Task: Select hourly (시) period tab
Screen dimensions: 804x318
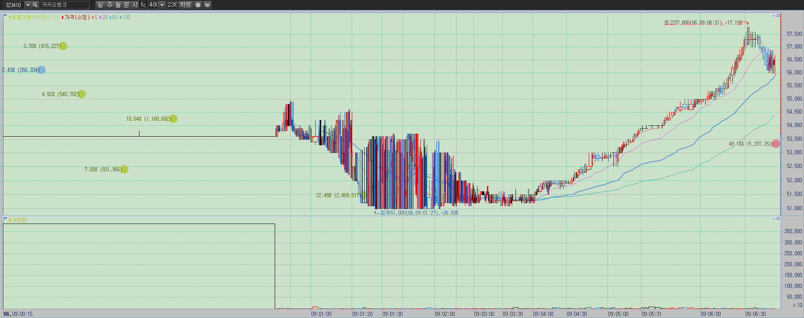Action: [134, 5]
